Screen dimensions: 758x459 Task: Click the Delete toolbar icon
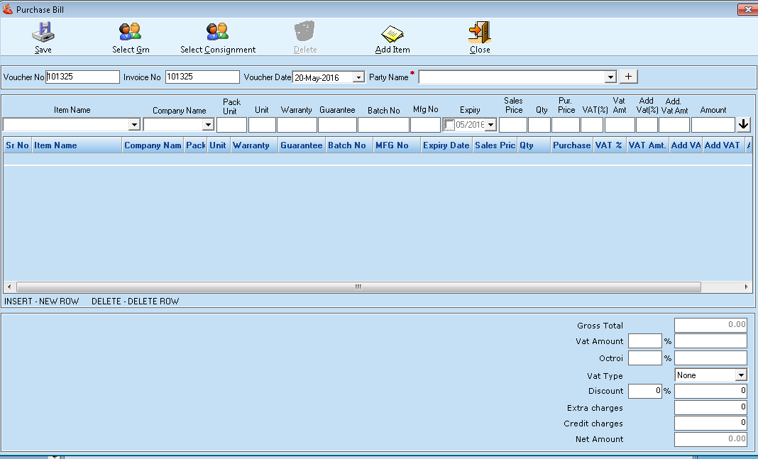pyautogui.click(x=305, y=35)
